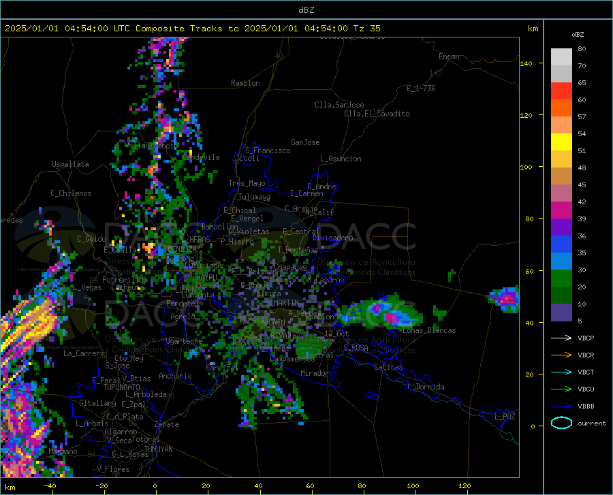Click the dBZ legend heading in the right panel
The height and width of the screenshot is (495, 613).
tap(578, 34)
